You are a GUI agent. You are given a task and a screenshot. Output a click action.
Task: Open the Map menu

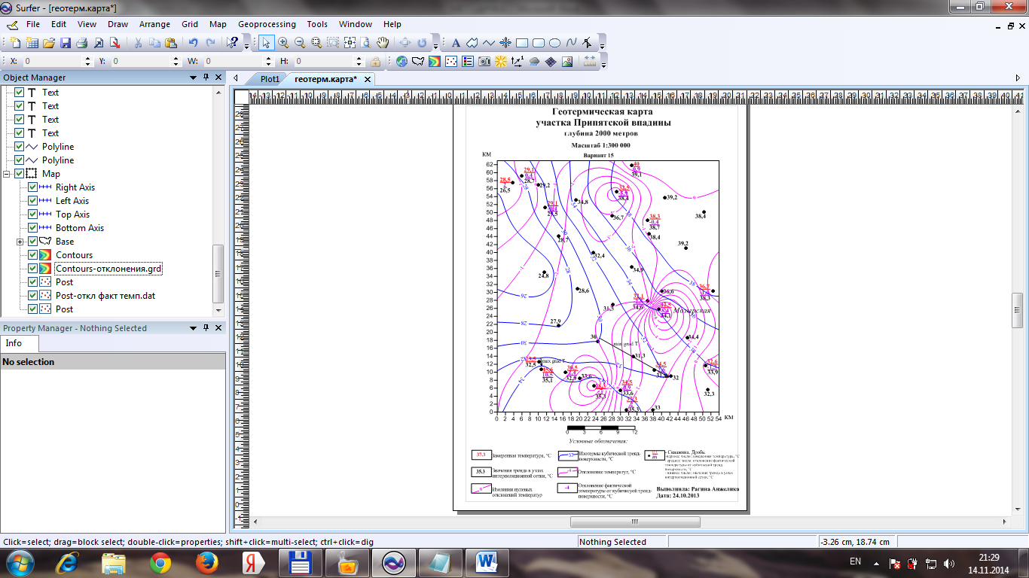tap(218, 24)
